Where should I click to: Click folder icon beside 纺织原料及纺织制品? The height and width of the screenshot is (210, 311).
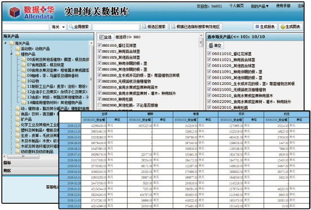(x=18, y=151)
